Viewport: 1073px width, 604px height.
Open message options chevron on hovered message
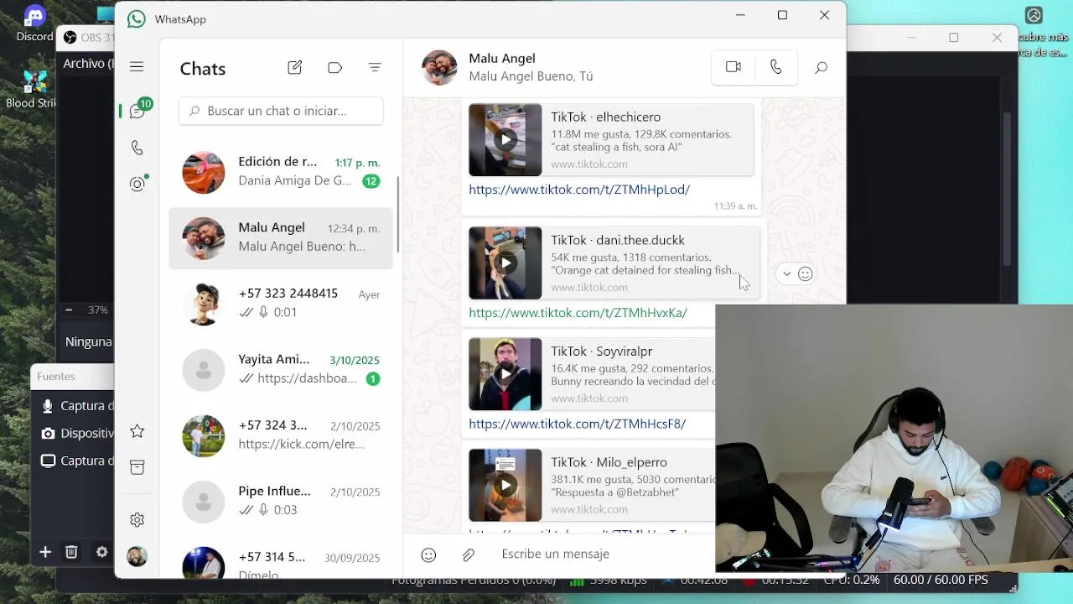click(x=786, y=273)
